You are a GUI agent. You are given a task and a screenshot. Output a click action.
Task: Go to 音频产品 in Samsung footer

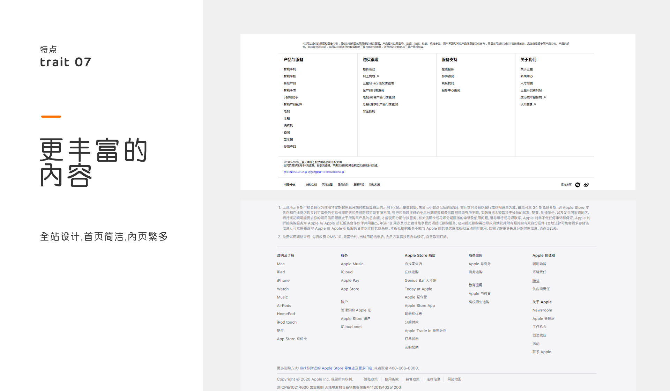coord(290,83)
